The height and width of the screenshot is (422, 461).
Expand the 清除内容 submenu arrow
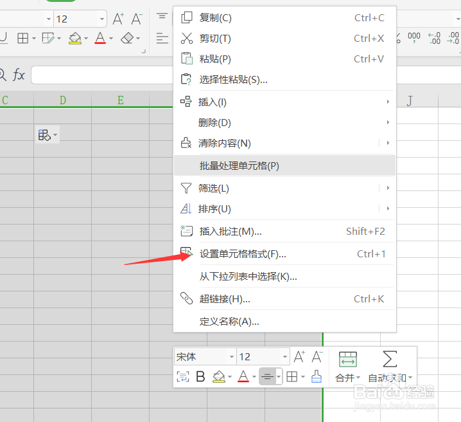click(388, 143)
